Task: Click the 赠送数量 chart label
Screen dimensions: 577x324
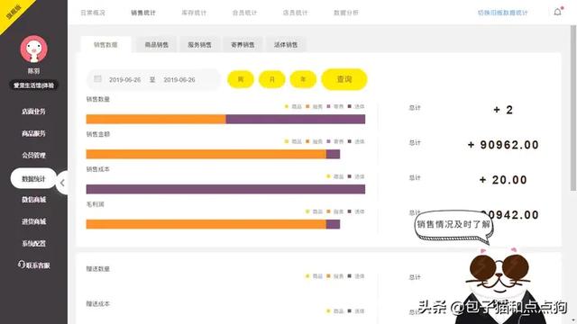Action: (98, 269)
